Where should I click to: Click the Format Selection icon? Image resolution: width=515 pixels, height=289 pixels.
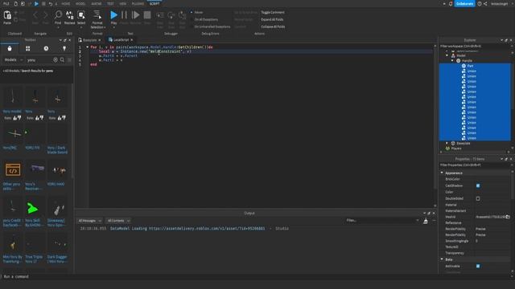pos(97,14)
